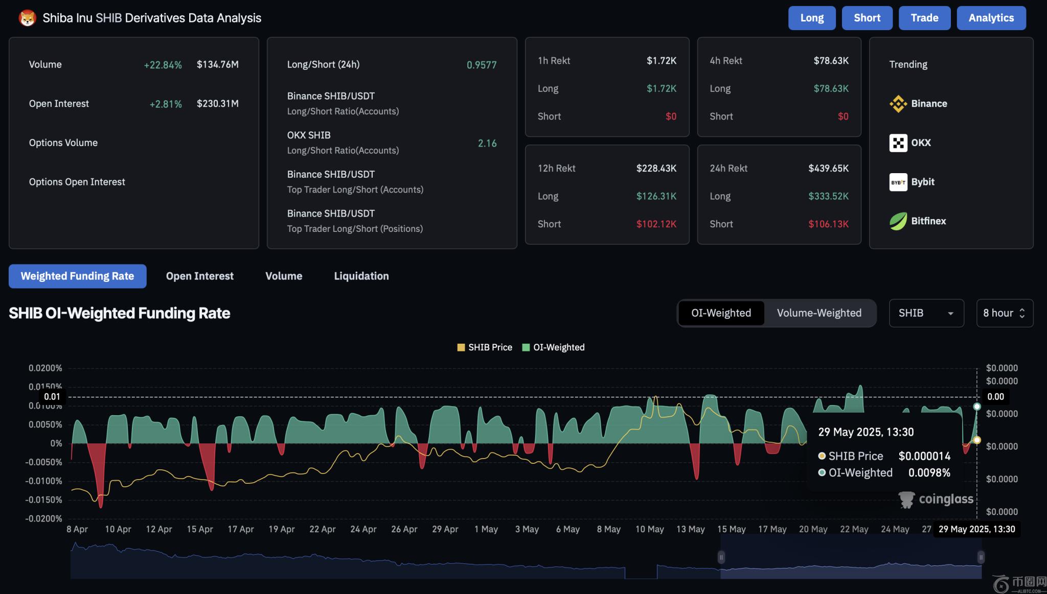Open the SHIB coin dropdown
This screenshot has height=594, width=1047.
click(x=926, y=313)
